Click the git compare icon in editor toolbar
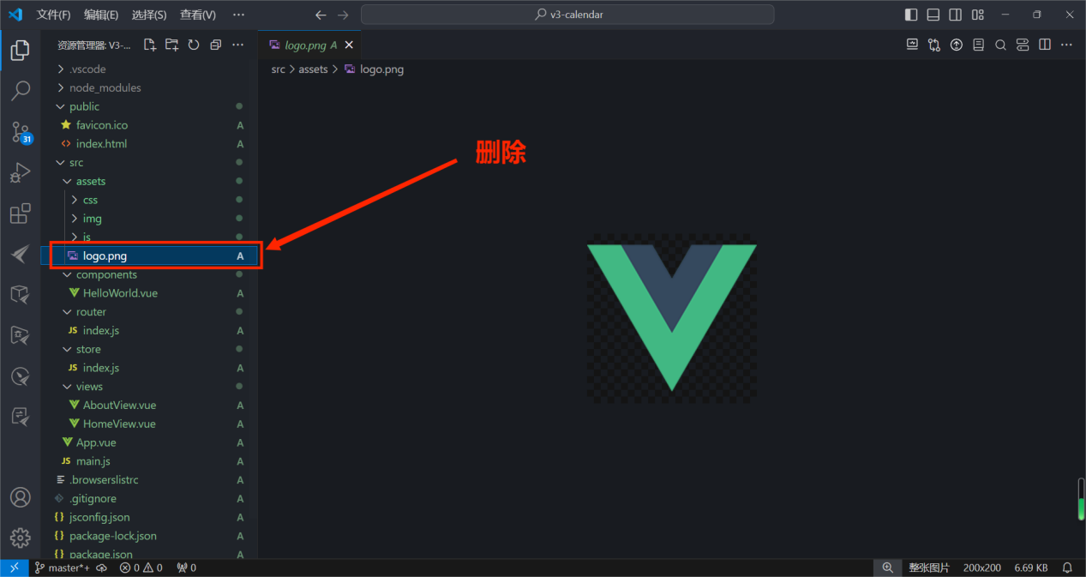The width and height of the screenshot is (1086, 577). pyautogui.click(x=934, y=45)
